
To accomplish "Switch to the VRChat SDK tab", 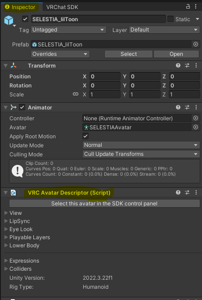I will coord(62,7).
